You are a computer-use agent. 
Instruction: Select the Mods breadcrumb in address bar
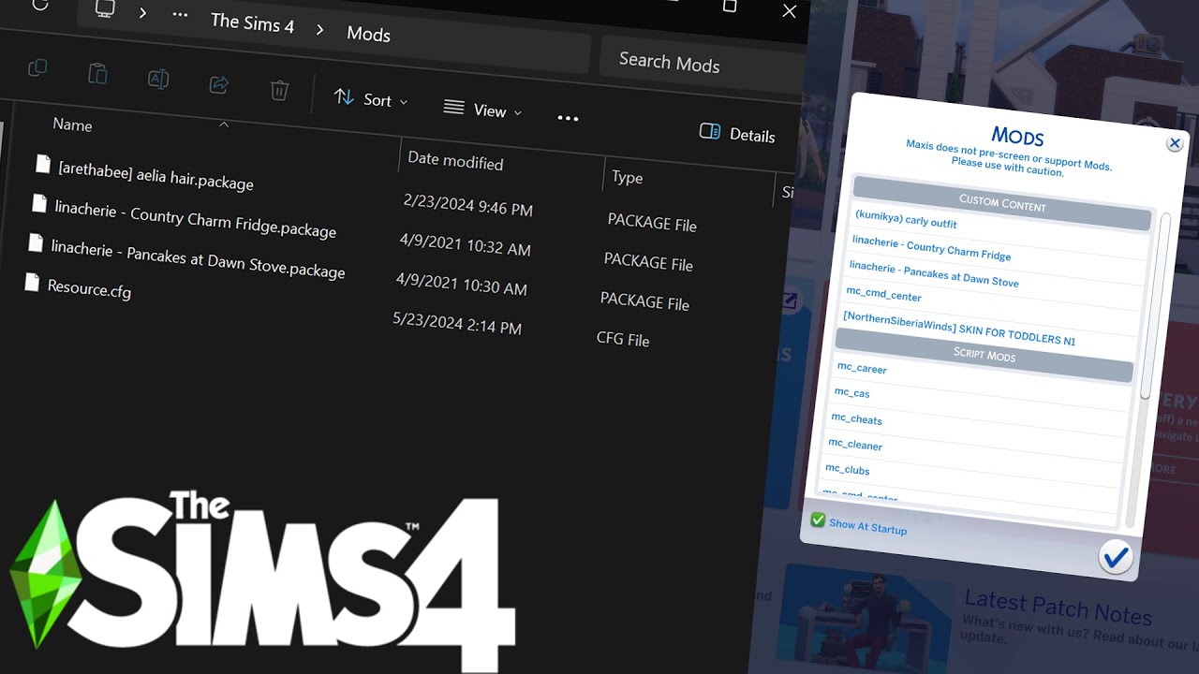pos(368,34)
